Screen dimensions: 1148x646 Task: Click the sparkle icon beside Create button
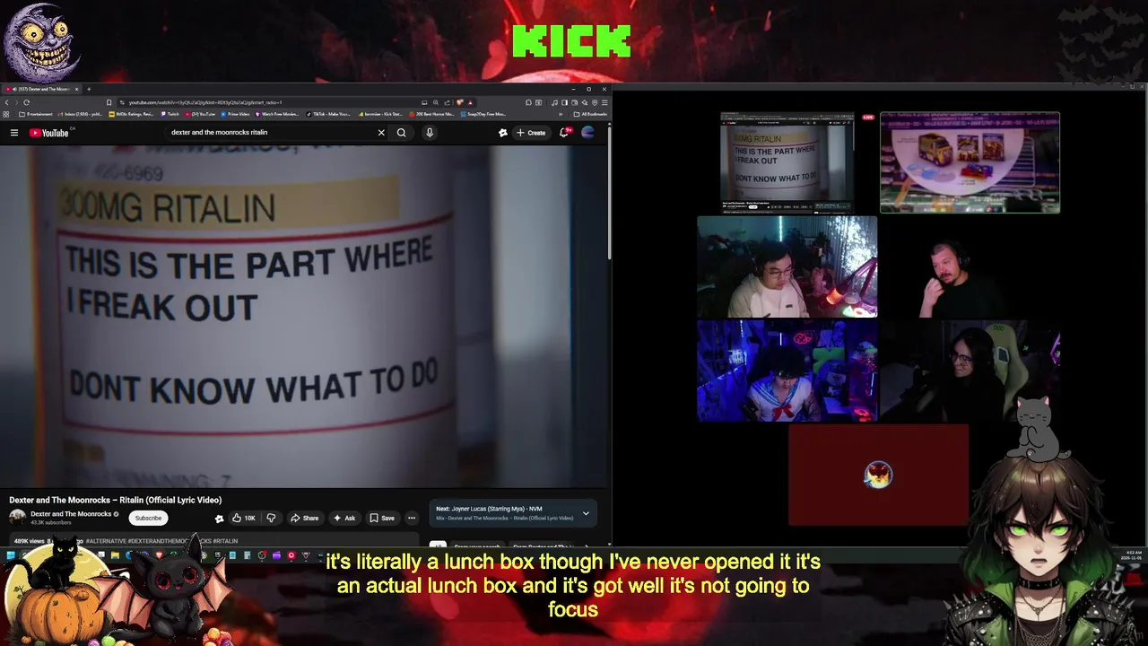point(503,133)
